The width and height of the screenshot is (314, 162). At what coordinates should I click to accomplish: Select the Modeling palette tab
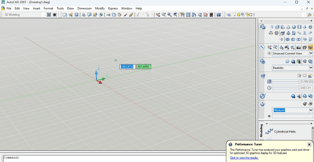(x=261, y=130)
